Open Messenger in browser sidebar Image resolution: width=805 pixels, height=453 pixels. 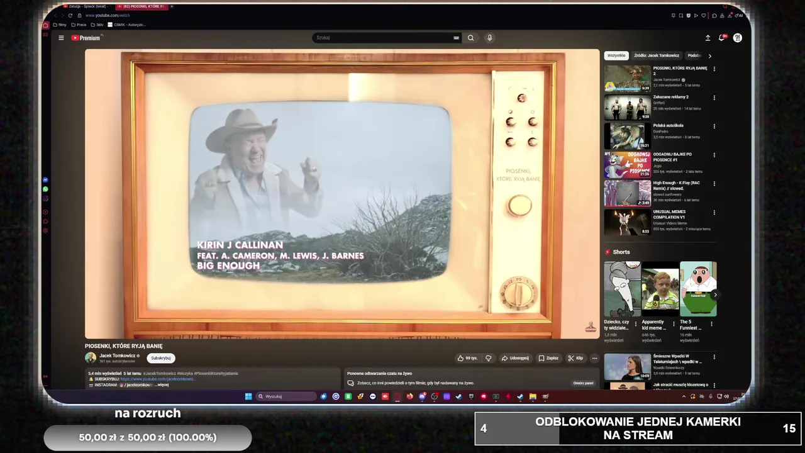(45, 180)
